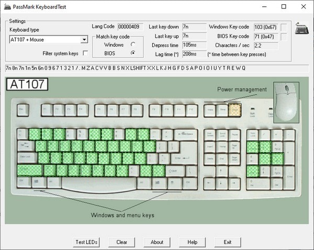Viewport: 314px width, 250px height.
Task: Click the Esc key on the keyboard image
Action: (x=23, y=110)
